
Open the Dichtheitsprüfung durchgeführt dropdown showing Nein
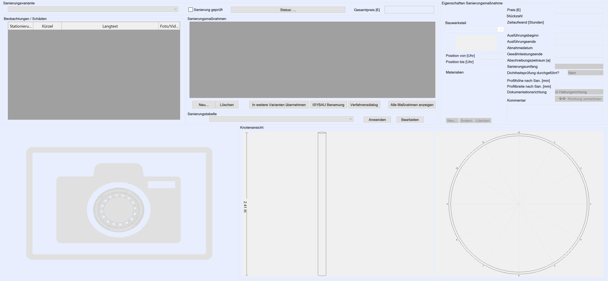[585, 73]
